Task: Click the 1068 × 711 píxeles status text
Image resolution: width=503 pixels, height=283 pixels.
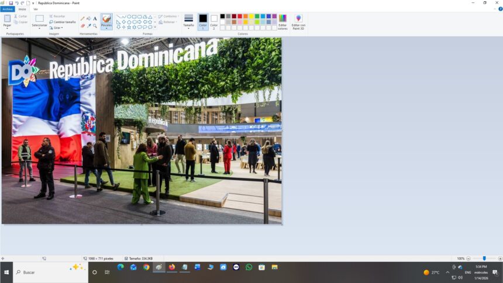Action: pos(101,258)
